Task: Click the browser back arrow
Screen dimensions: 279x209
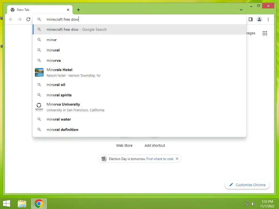Action: click(11, 19)
